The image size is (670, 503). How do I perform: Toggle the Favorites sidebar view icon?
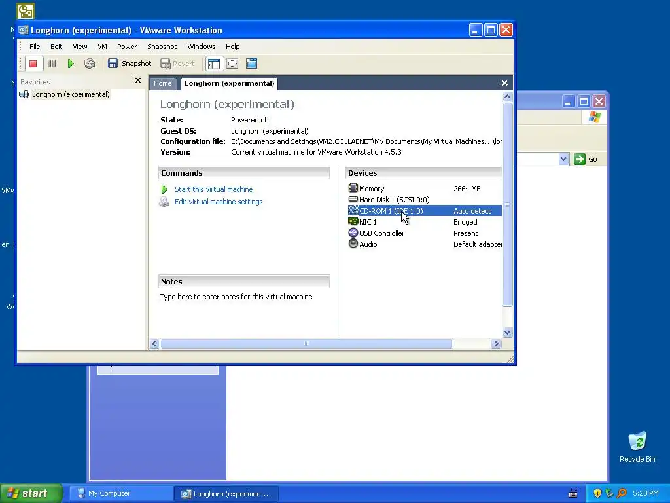[214, 64]
